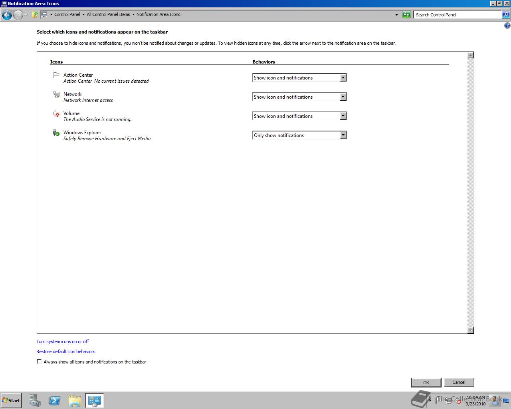Open Windows Explorer folder from taskbar
The image size is (511, 409).
[75, 401]
